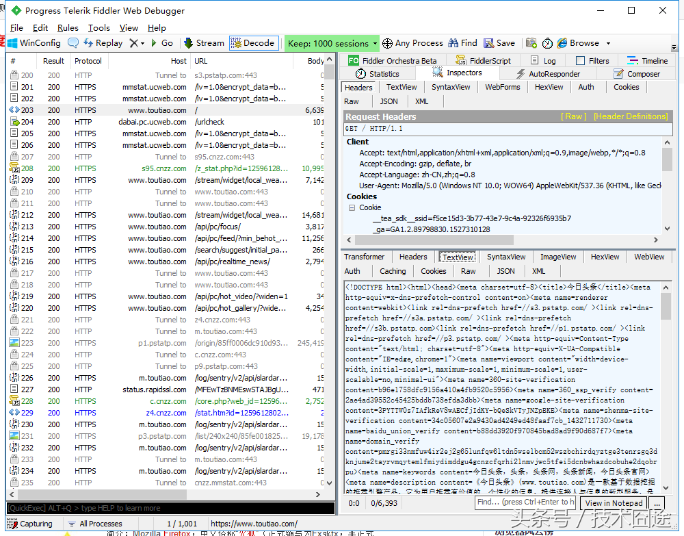
Task: Open the Remove sessions dropdown arrow
Action: tap(143, 43)
